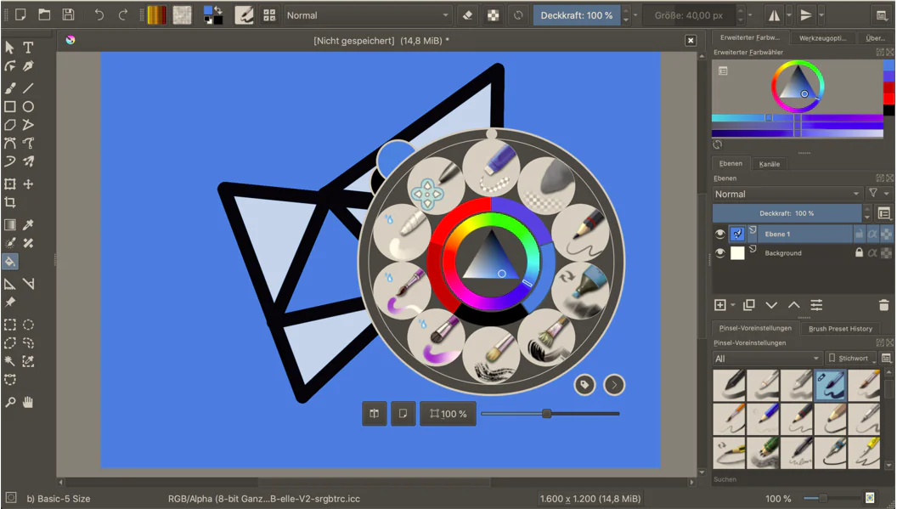897x509 pixels.
Task: Click the Add new layer icon
Action: tap(720, 305)
